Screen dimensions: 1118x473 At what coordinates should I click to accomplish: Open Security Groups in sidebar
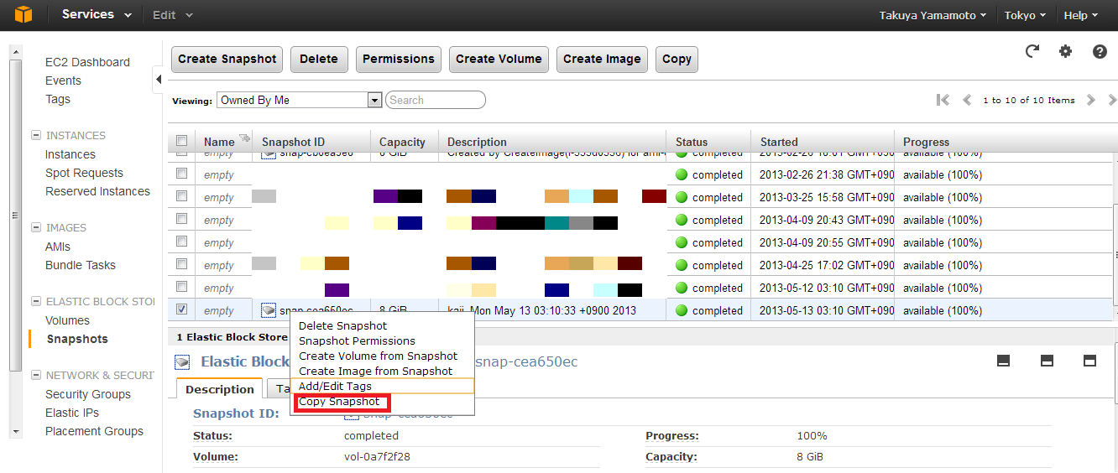[88, 394]
